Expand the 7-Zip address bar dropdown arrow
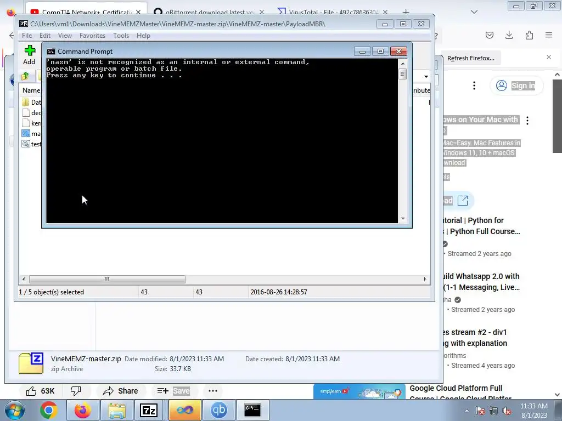562x421 pixels. coord(426,76)
